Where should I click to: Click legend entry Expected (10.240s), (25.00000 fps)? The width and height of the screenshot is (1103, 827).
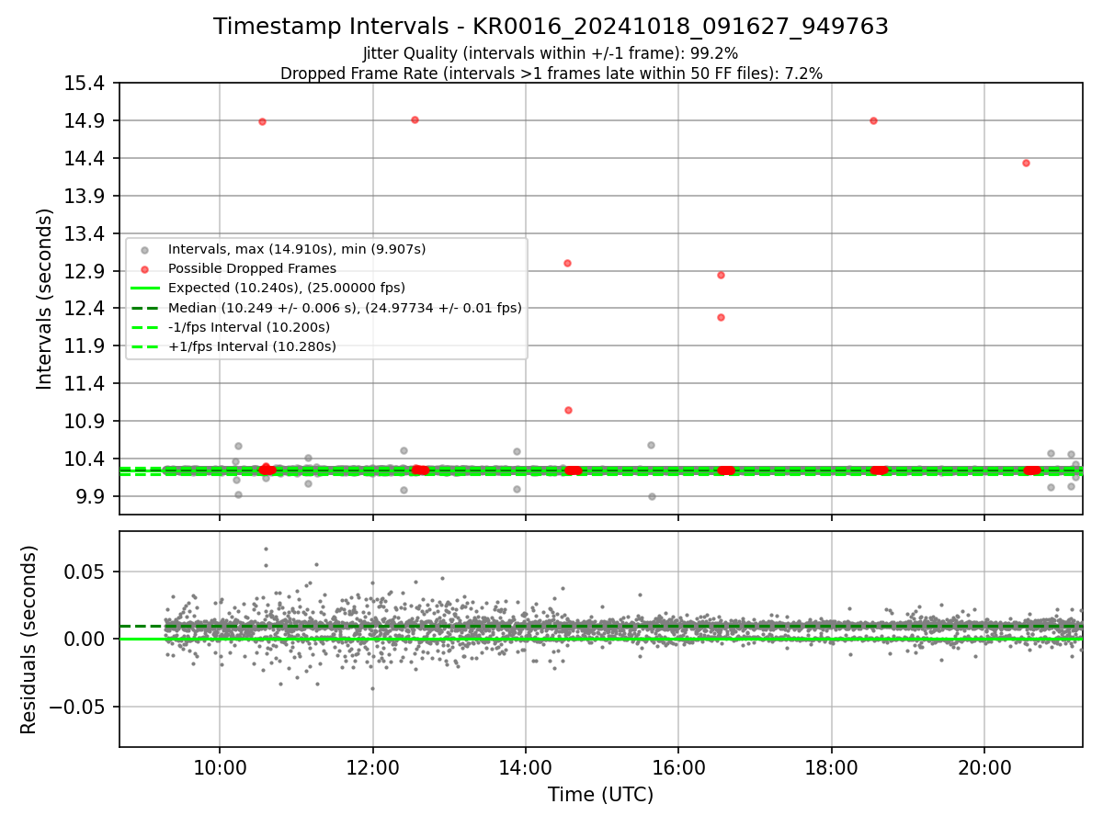pos(287,288)
